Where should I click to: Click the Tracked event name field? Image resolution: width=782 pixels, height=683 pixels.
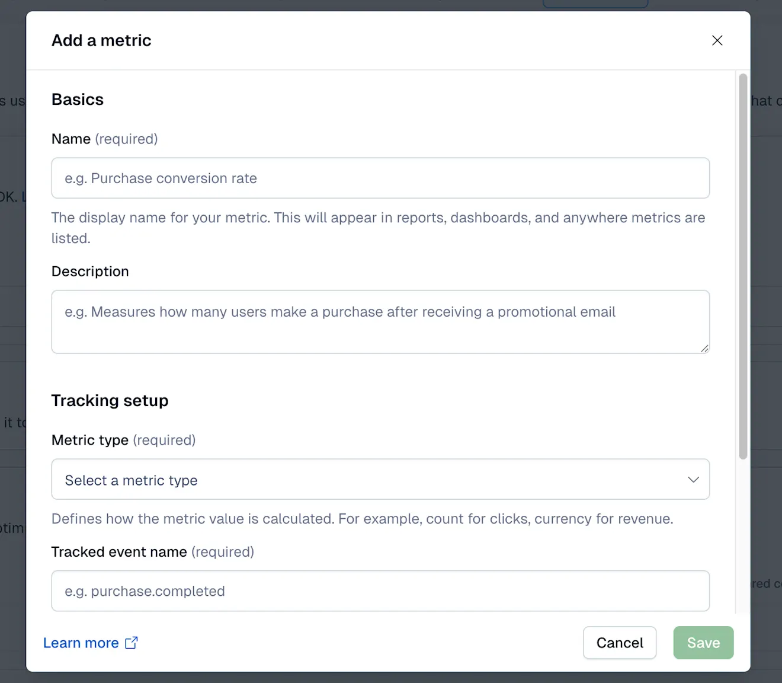click(380, 591)
